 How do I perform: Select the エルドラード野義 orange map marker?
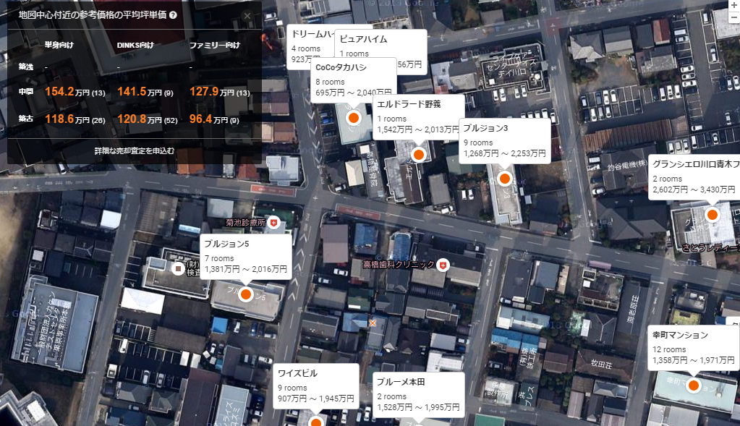[418, 154]
